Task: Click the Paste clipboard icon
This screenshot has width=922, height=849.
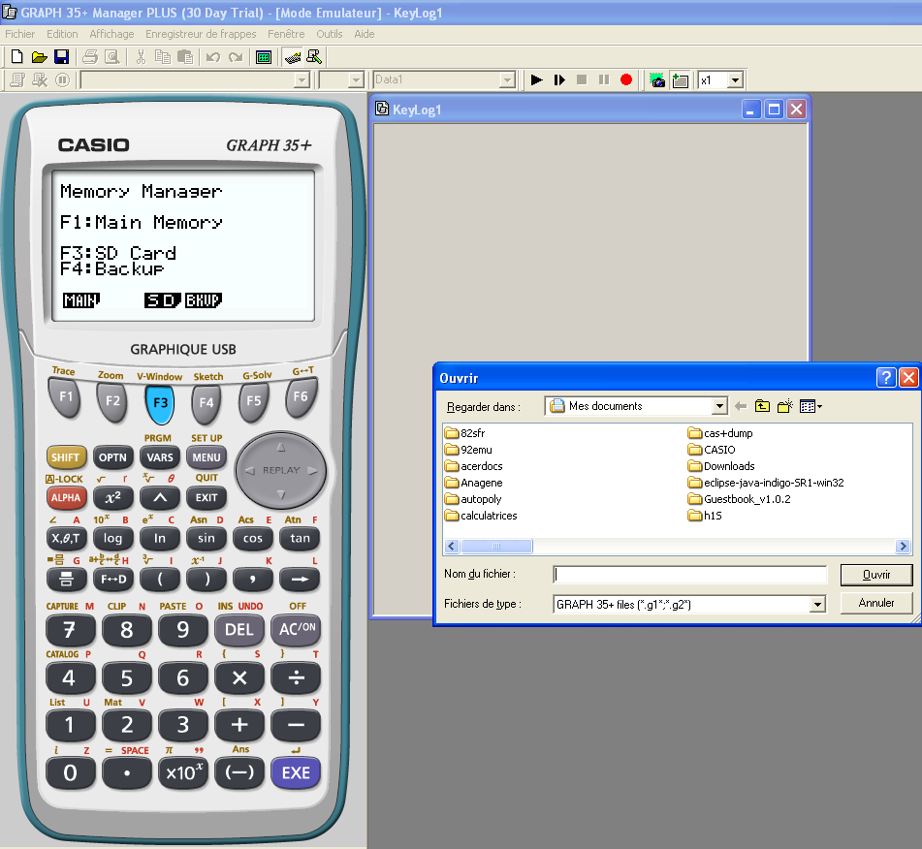Action: [184, 57]
